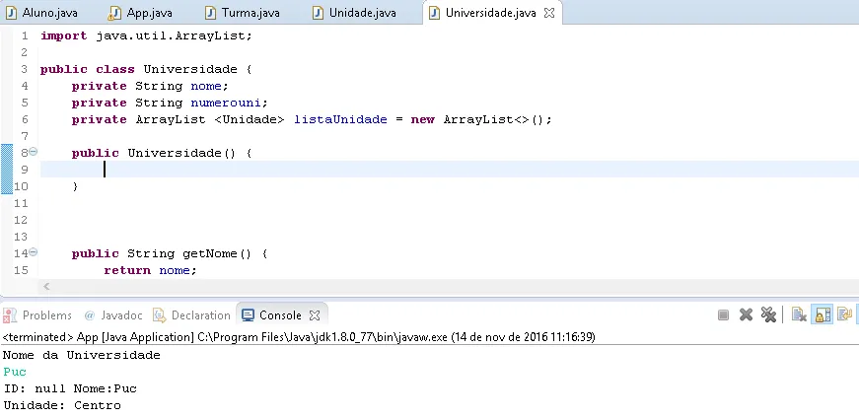The image size is (859, 418).
Task: Close the Console view
Action: point(315,315)
